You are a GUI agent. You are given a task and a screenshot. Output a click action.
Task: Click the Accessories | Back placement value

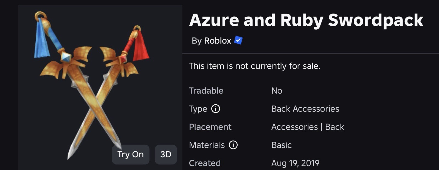click(x=308, y=127)
